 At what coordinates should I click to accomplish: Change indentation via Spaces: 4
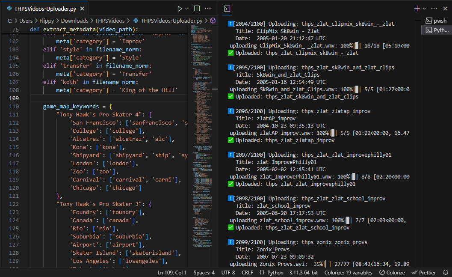(x=204, y=273)
